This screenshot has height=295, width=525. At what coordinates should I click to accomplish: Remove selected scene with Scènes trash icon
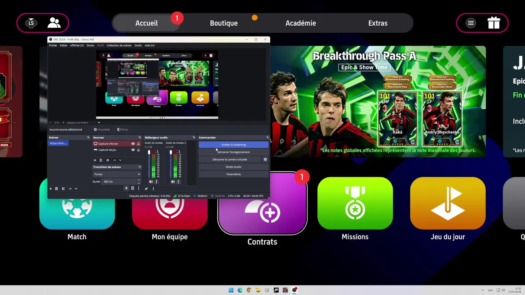point(57,188)
